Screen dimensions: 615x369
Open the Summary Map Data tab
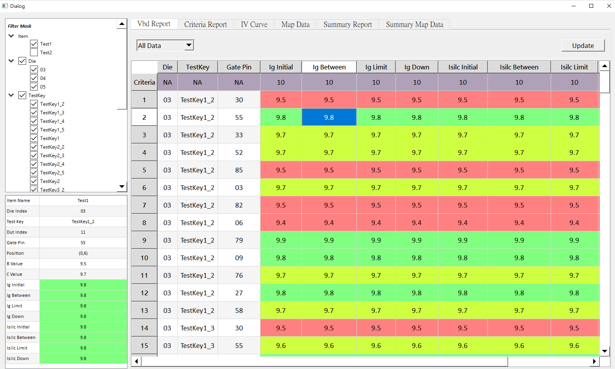(x=415, y=24)
